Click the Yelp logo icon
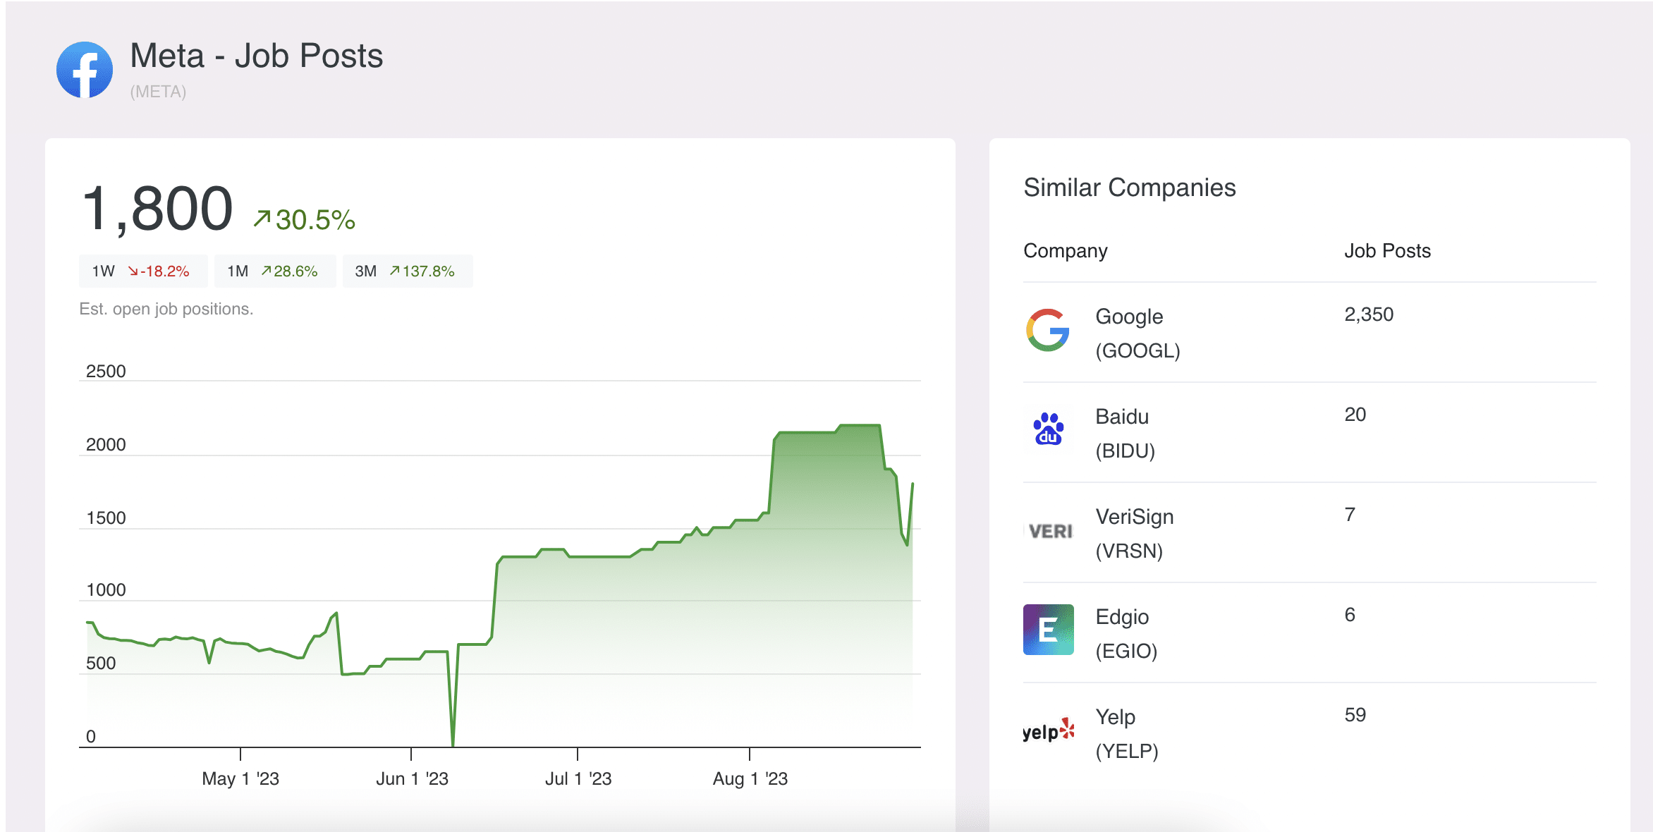 (1049, 730)
